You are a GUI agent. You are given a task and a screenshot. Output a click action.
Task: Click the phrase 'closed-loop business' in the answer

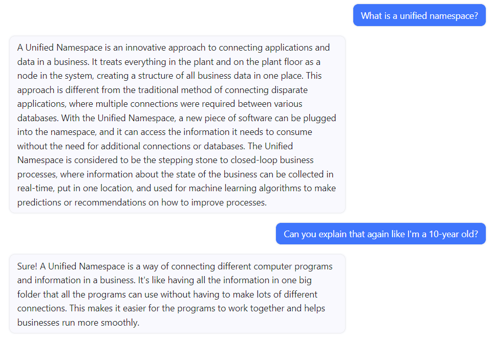click(272, 160)
